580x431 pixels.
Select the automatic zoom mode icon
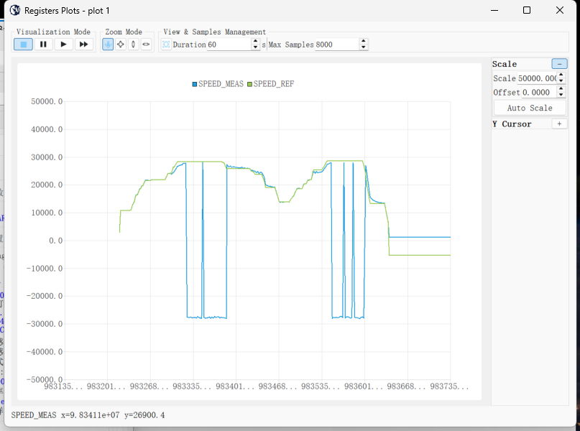108,45
